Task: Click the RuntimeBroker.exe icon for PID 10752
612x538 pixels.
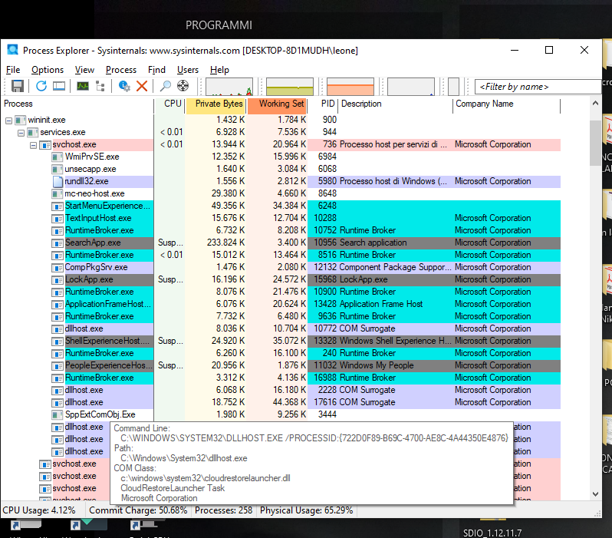Action: 58,231
